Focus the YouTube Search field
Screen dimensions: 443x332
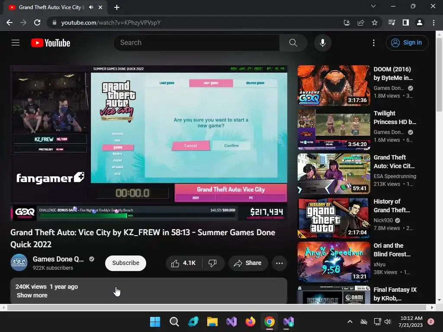(x=197, y=43)
